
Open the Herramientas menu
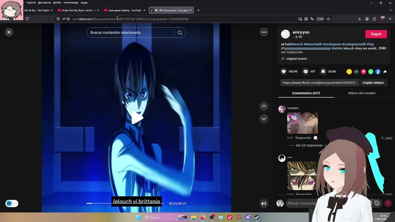coord(71,2)
